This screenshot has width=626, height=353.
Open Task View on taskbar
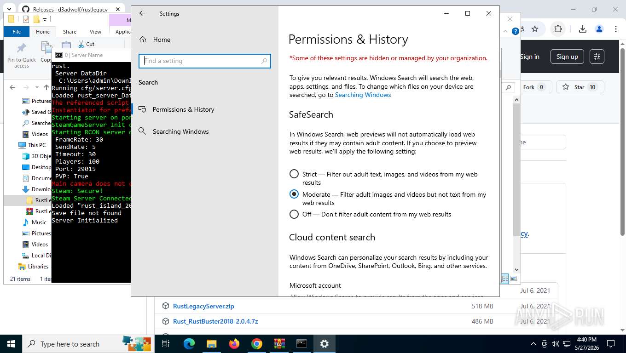pyautogui.click(x=166, y=344)
